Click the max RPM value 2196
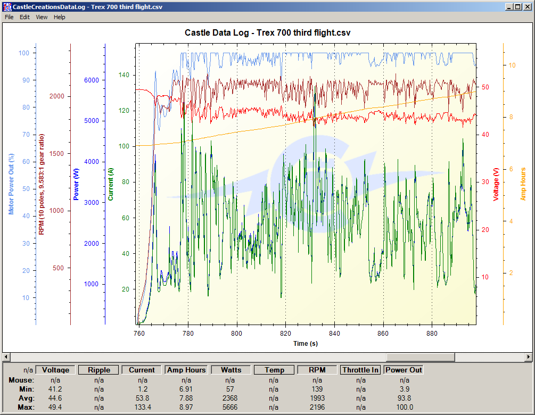 click(317, 407)
